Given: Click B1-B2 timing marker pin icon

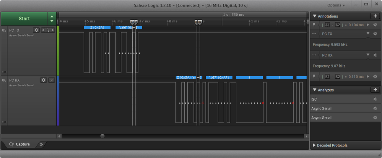Looking at the screenshot, I should [314, 76].
